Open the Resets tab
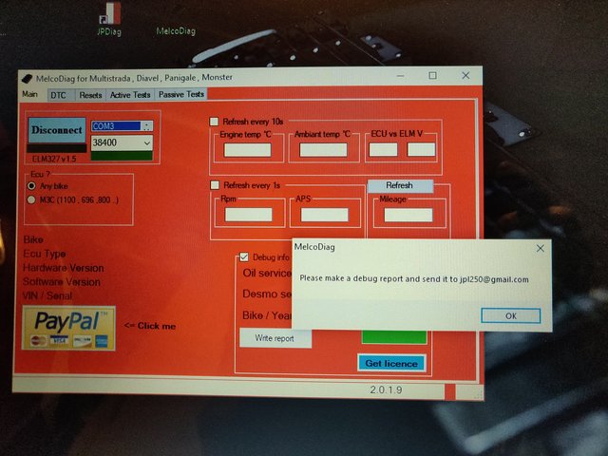 tap(90, 95)
